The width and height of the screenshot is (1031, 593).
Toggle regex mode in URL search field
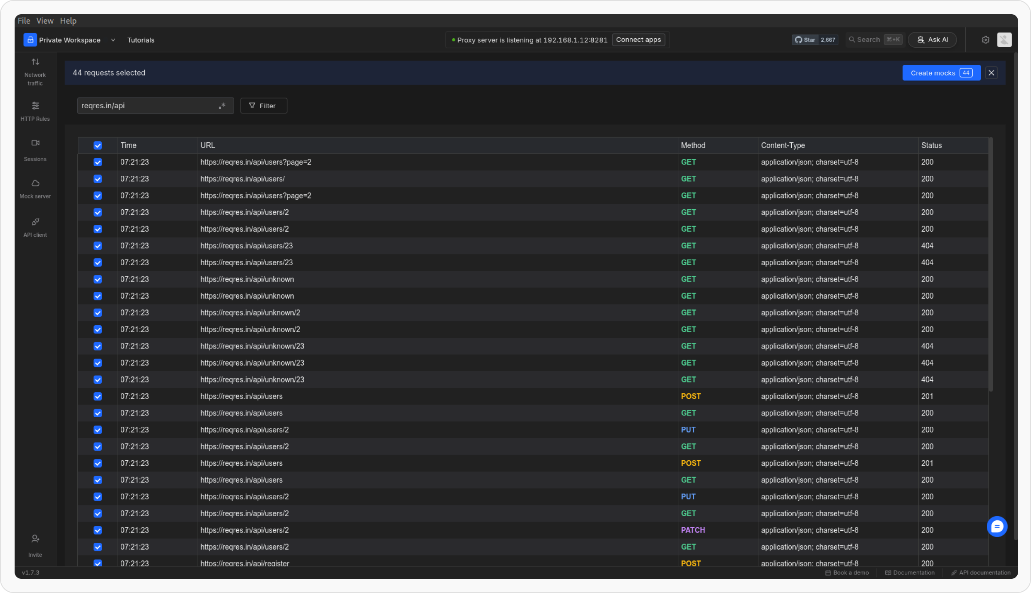(x=222, y=106)
